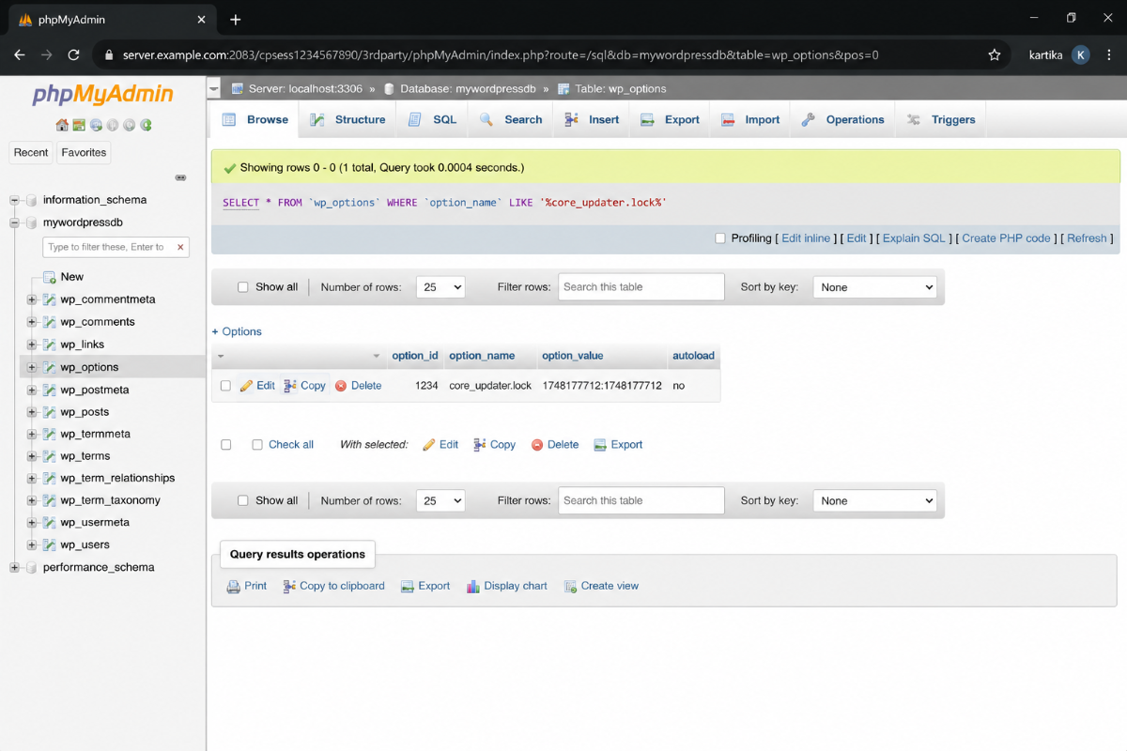Click the Refresh link beside the query
The image size is (1127, 751).
click(x=1087, y=238)
